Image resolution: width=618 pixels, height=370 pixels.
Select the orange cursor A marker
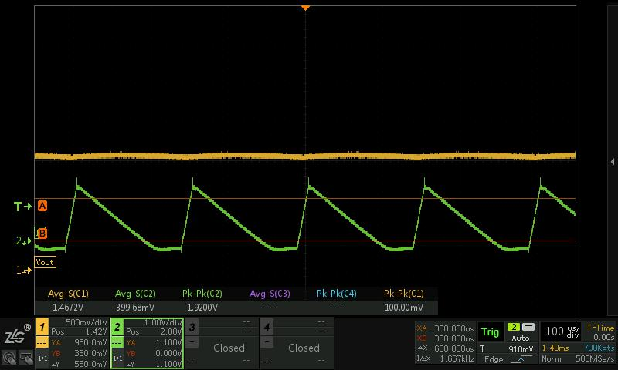pyautogui.click(x=42, y=206)
